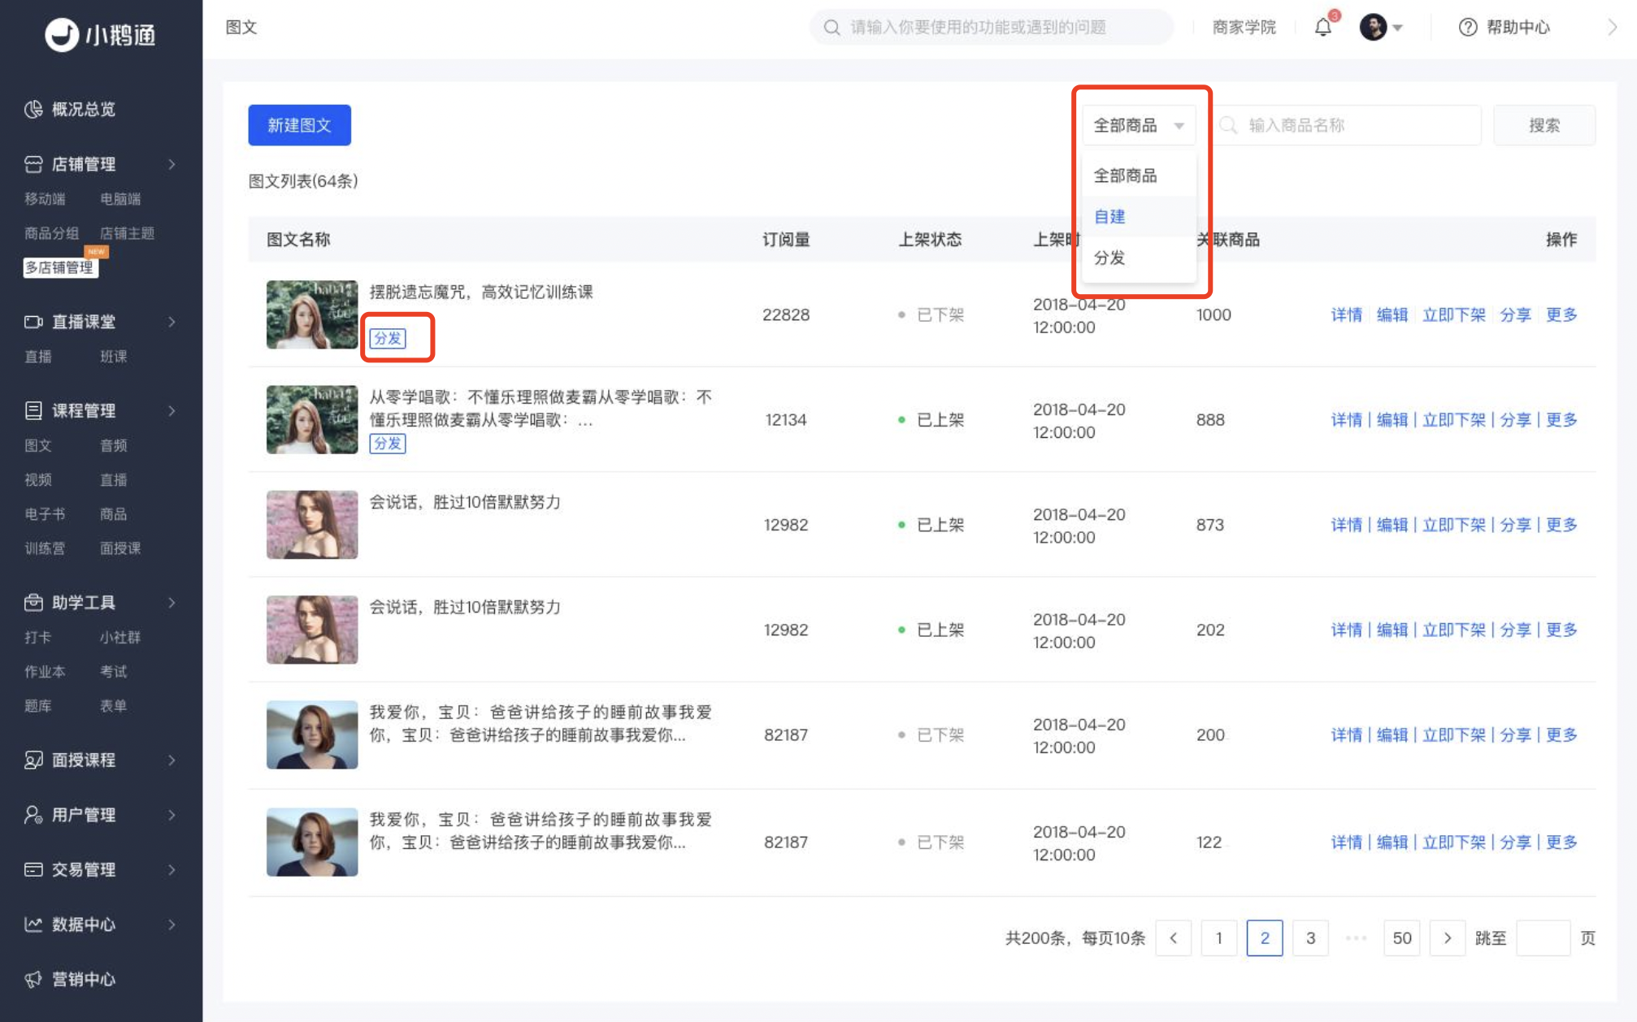Click the 新建图文 button

pyautogui.click(x=299, y=125)
